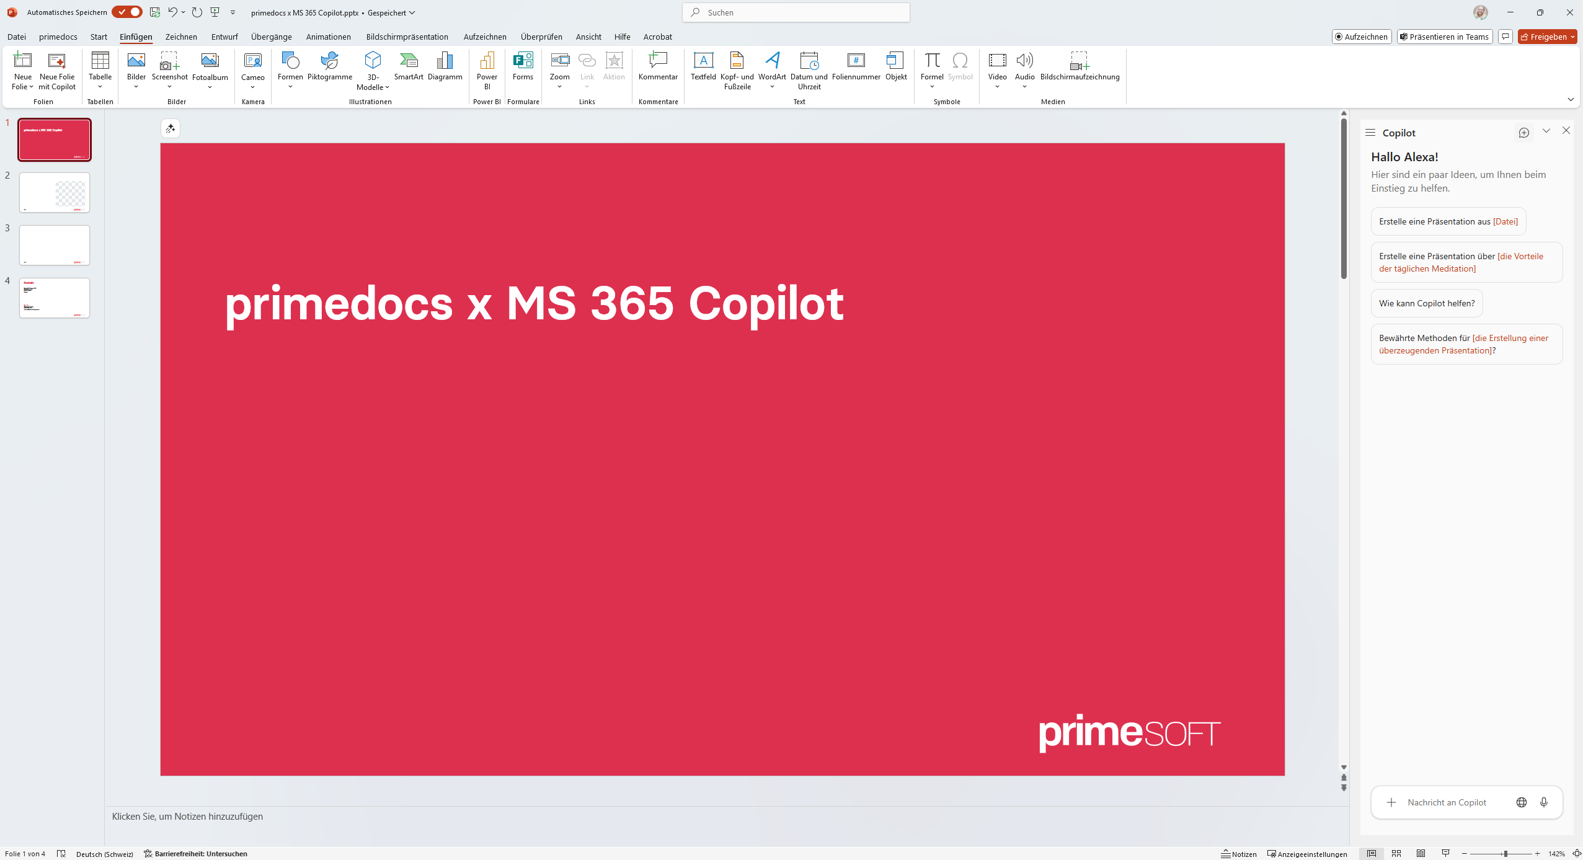Image resolution: width=1583 pixels, height=860 pixels.
Task: Toggle web content access in Copilot
Action: (x=1522, y=802)
